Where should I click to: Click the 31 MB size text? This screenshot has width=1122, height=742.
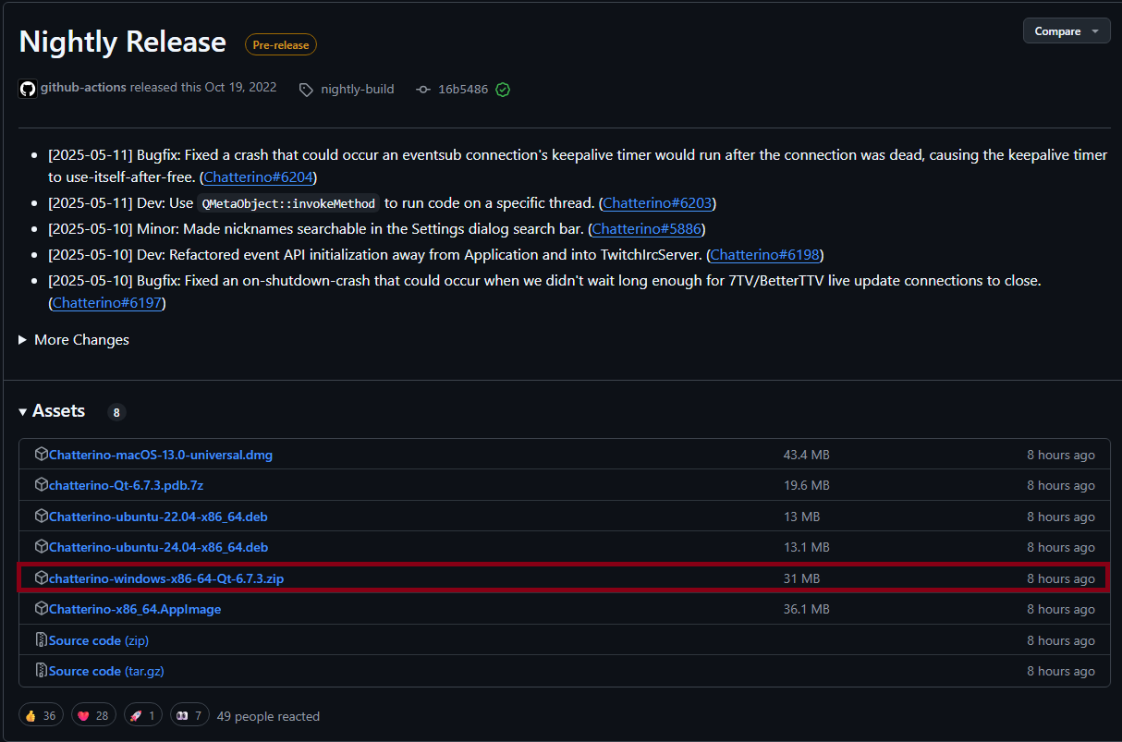(x=802, y=578)
